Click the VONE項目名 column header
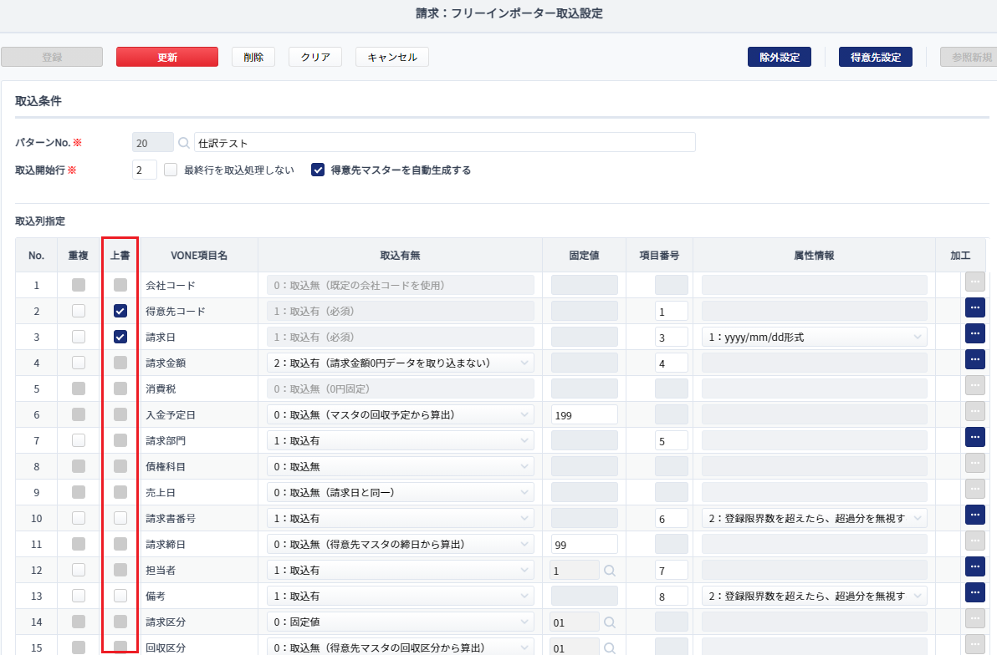This screenshot has width=997, height=655. tap(199, 255)
